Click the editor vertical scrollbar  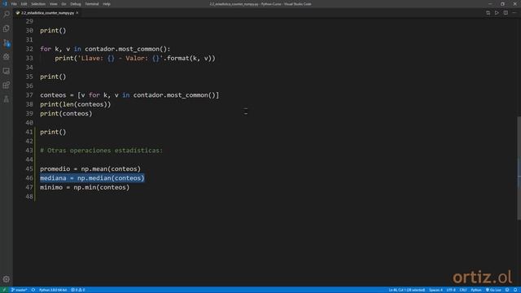[519, 168]
